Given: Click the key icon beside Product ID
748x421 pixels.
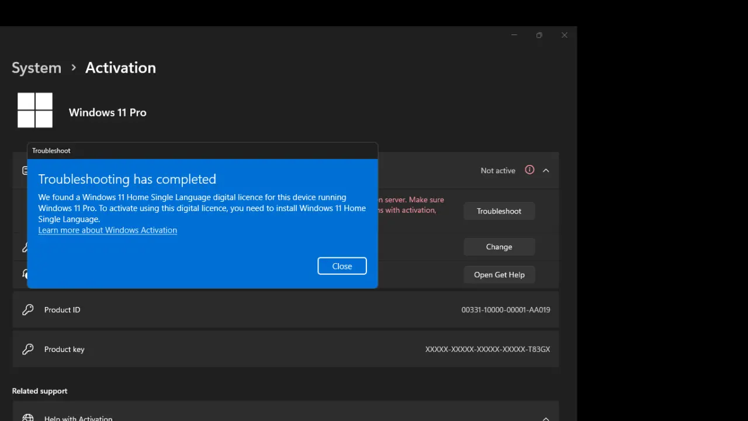Looking at the screenshot, I should pos(27,310).
